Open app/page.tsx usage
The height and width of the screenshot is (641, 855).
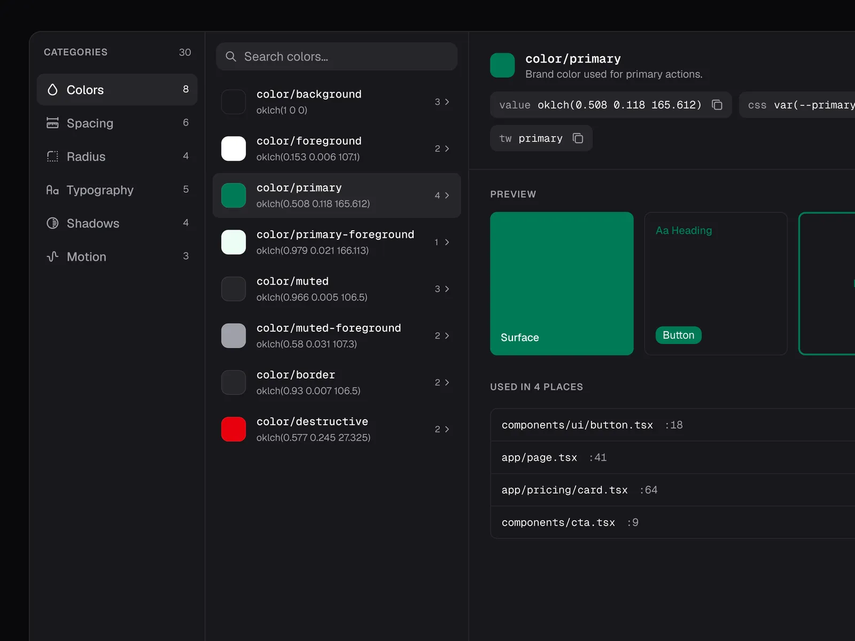pos(673,458)
